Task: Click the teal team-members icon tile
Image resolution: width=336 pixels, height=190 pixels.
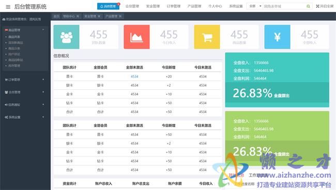Action: [x=67, y=37]
